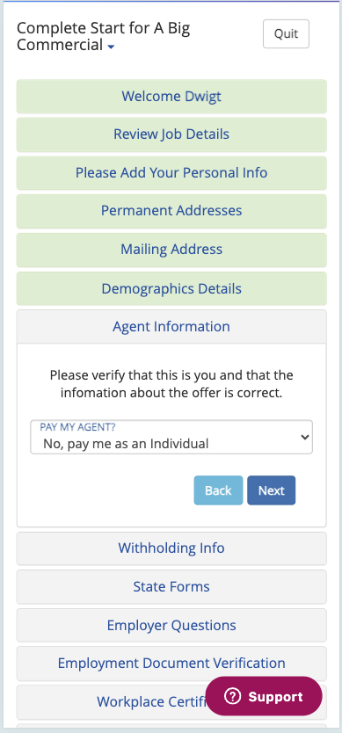Collapse the Agent Information header

(171, 326)
